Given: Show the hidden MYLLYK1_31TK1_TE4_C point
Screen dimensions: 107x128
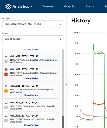Looking at the screenshot, I should pyautogui.click(x=6, y=103).
